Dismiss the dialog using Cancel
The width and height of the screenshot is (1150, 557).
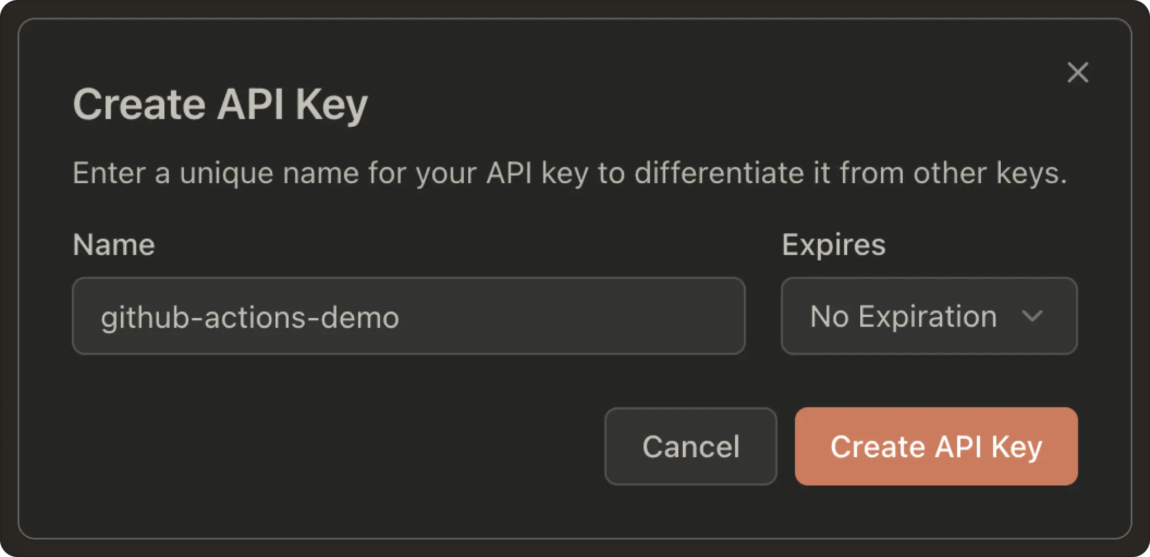click(690, 446)
